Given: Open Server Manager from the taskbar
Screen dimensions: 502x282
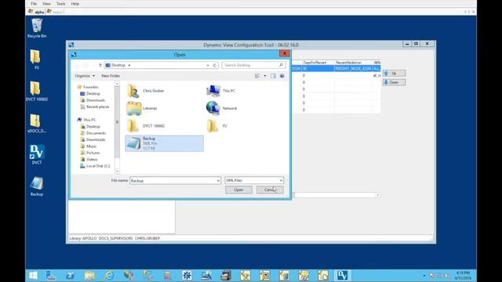Looking at the screenshot, I should coord(51,275).
